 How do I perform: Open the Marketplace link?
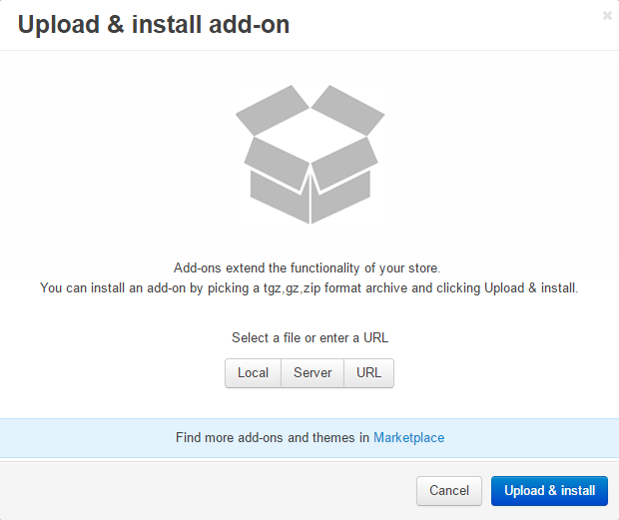pyautogui.click(x=408, y=437)
